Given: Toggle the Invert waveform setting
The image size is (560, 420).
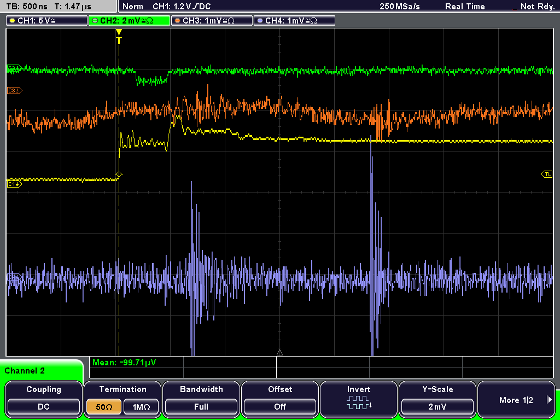Looking at the screenshot, I should 359,399.
